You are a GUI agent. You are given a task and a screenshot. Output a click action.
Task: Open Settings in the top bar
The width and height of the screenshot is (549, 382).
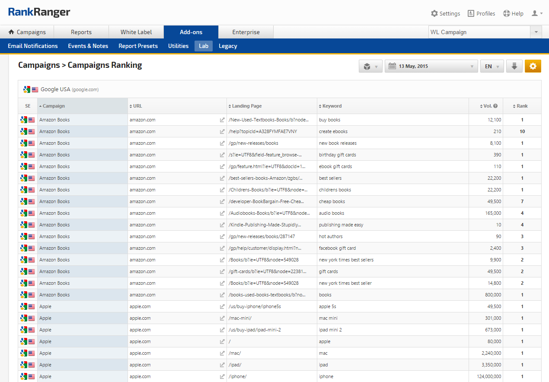point(445,13)
